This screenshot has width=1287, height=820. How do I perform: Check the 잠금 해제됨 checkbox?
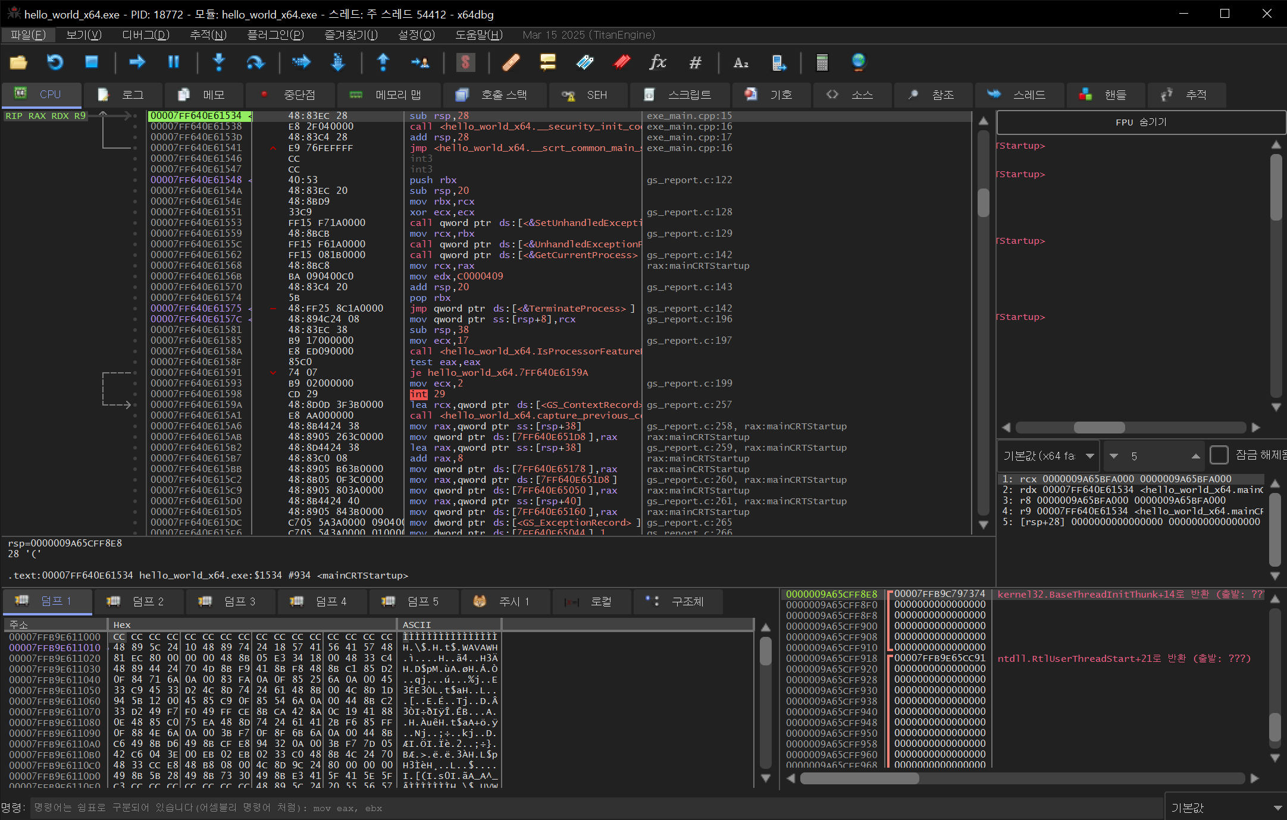(1219, 455)
